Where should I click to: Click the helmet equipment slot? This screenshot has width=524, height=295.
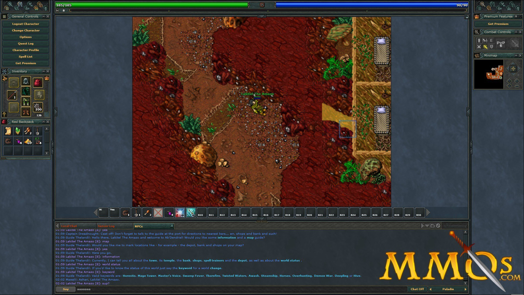point(26,81)
